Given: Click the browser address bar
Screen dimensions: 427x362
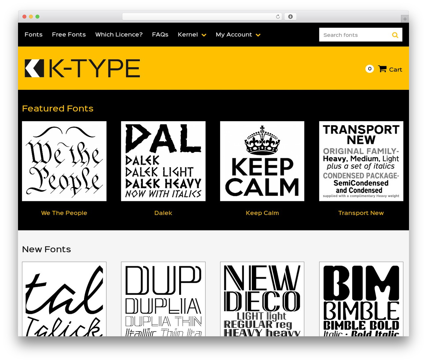Looking at the screenshot, I should tap(202, 16).
